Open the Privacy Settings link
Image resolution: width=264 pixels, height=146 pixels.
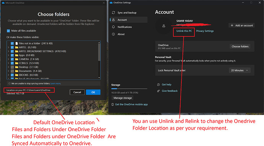pos(205,31)
